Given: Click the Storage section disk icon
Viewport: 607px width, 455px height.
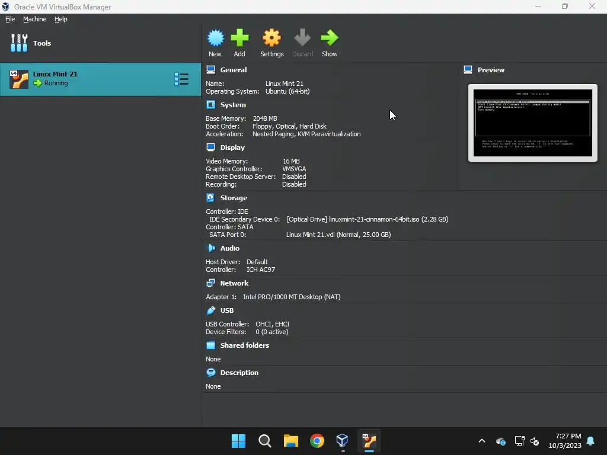Looking at the screenshot, I should tap(210, 198).
